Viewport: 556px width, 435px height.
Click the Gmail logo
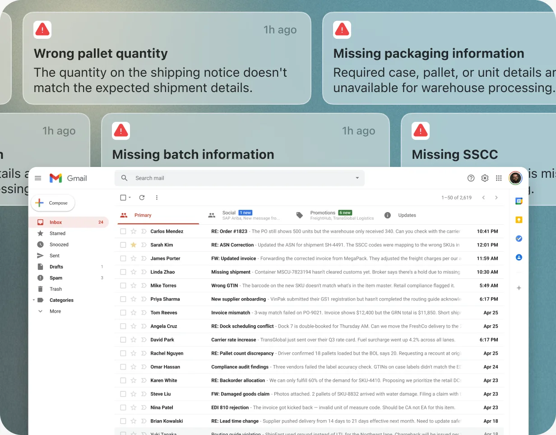pos(68,178)
